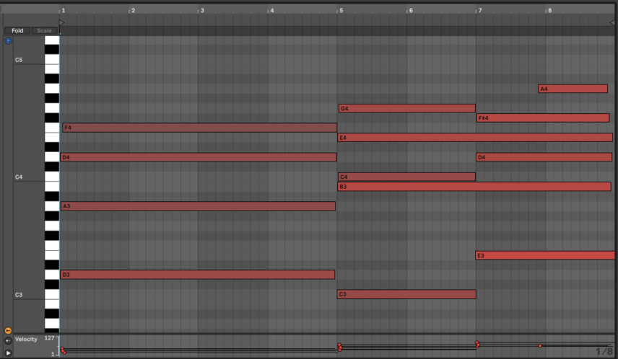This screenshot has height=359, width=618.
Task: Click bar 6 marker in the ruler
Action: click(x=411, y=10)
